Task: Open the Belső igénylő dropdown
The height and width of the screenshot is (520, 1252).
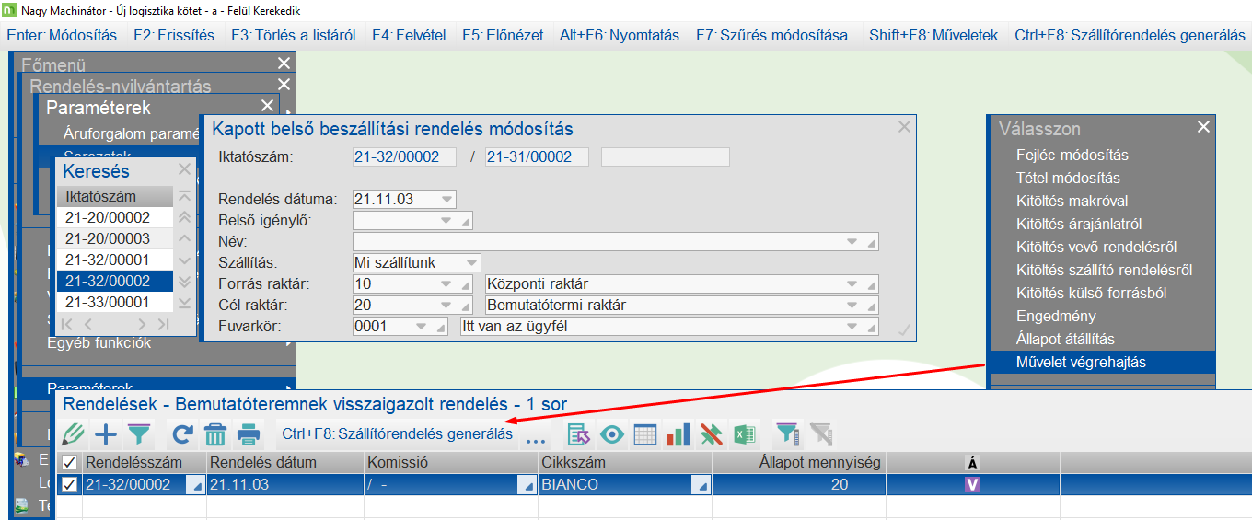Action: click(446, 220)
